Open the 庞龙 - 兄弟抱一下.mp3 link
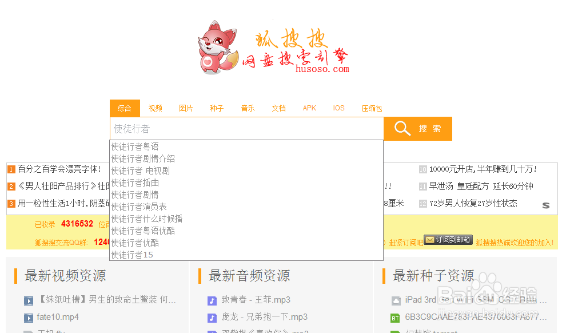 pos(265,317)
